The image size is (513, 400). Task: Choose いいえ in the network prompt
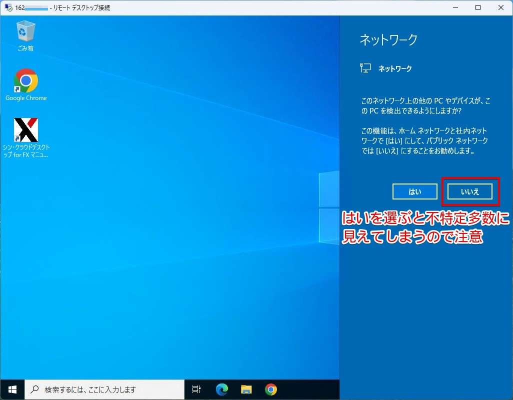470,191
